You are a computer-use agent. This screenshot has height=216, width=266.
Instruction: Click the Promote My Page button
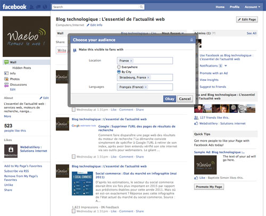[x=209, y=187]
